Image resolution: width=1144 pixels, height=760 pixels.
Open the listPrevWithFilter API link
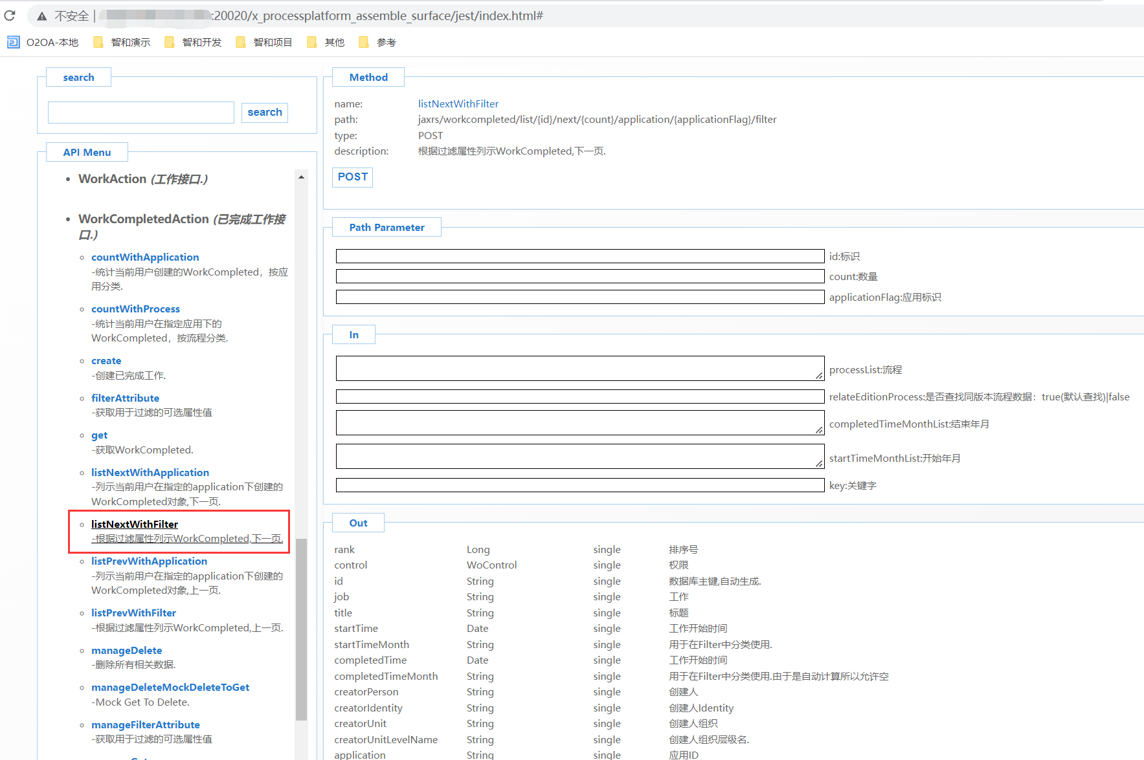[133, 613]
